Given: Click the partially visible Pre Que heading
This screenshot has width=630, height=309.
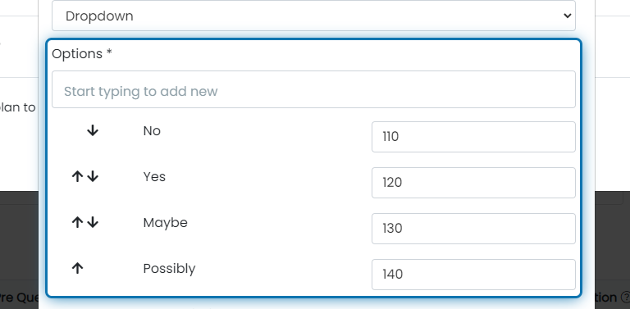Looking at the screenshot, I should pyautogui.click(x=19, y=298).
